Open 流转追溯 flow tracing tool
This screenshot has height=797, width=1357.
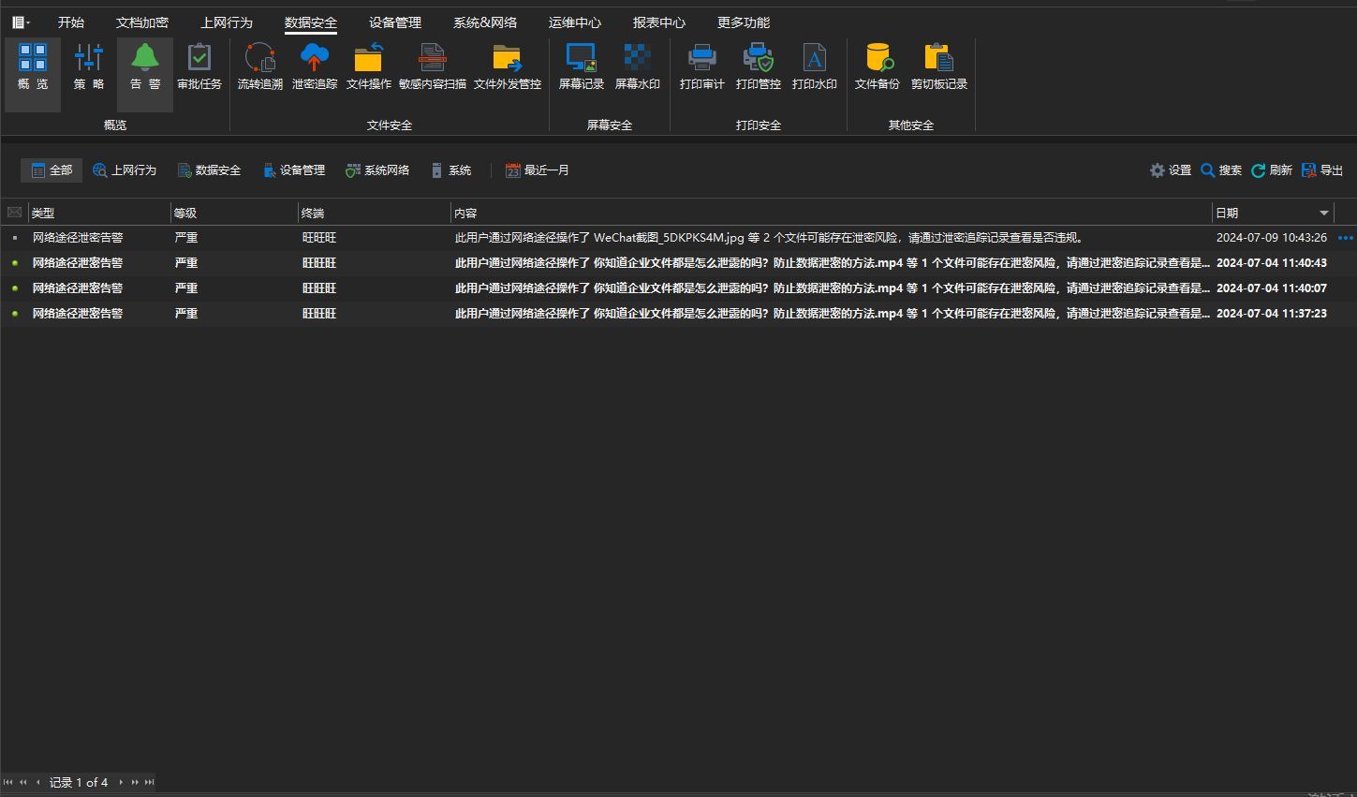pos(259,66)
